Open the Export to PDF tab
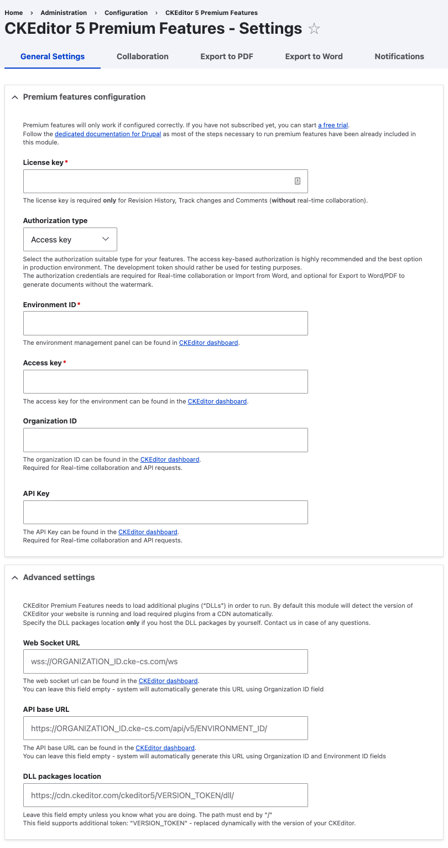 tap(226, 56)
